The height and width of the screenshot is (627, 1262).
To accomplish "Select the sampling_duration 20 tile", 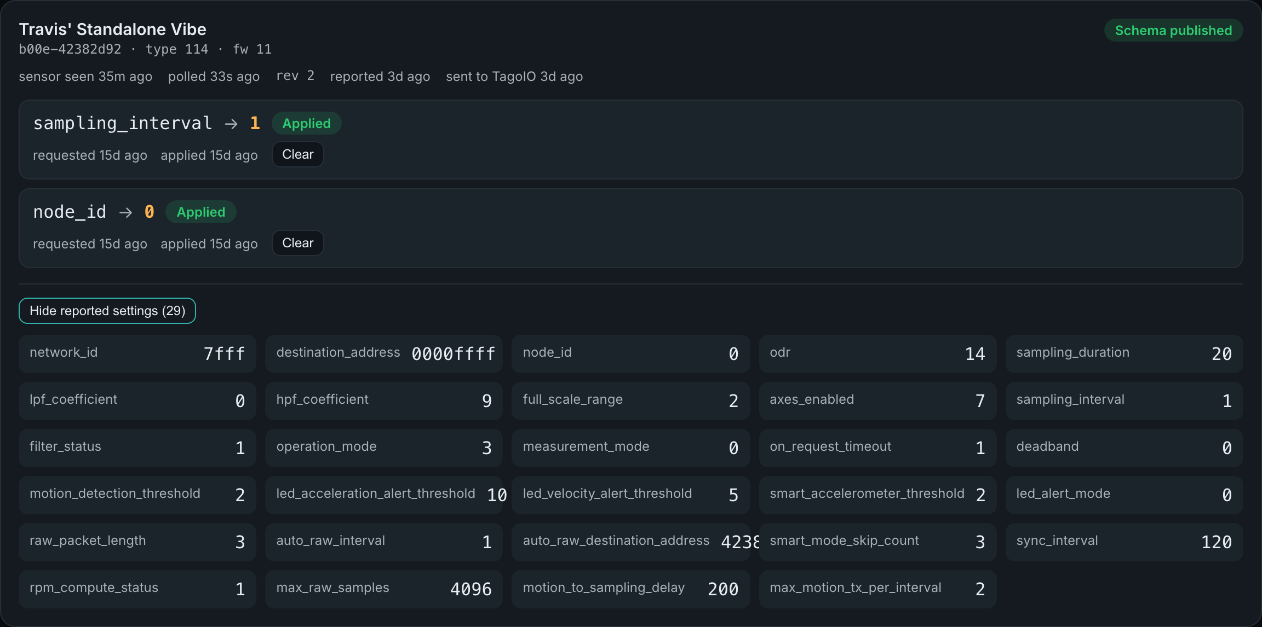I will pyautogui.click(x=1124, y=353).
